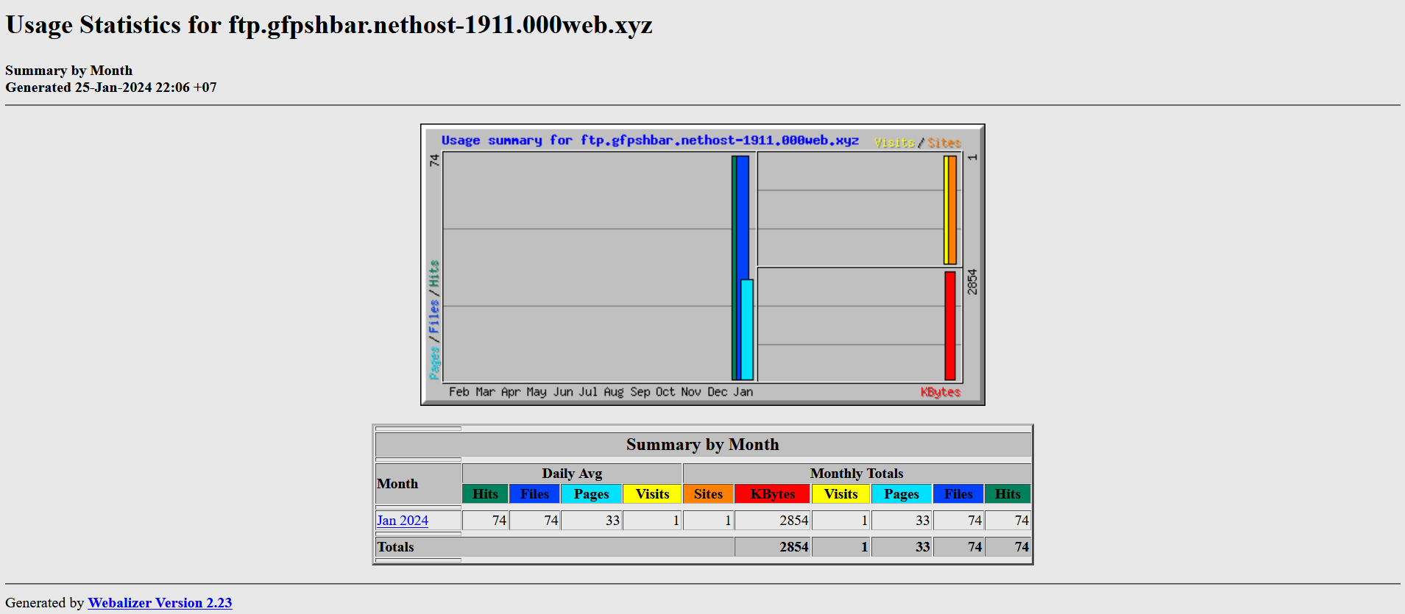This screenshot has width=1405, height=614.
Task: Click the cyan Pages bar in chart
Action: click(x=747, y=329)
